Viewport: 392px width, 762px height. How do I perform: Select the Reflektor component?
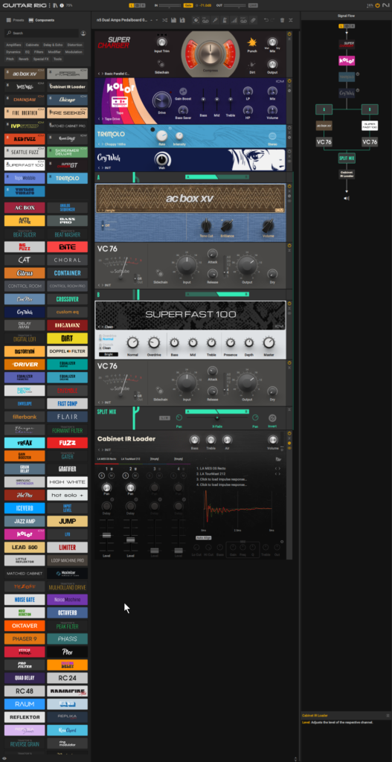[25, 717]
